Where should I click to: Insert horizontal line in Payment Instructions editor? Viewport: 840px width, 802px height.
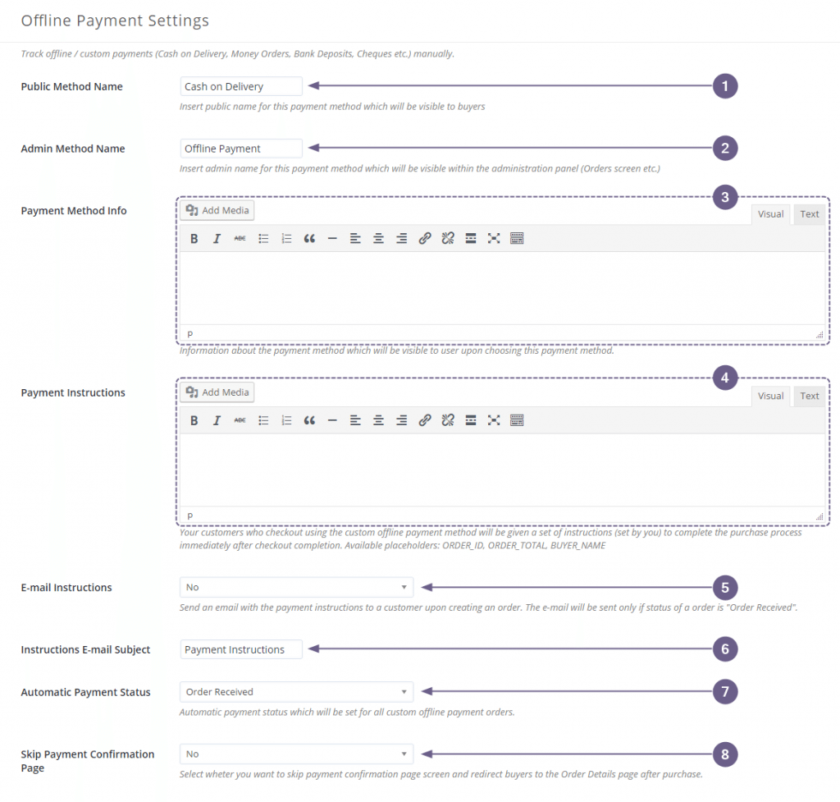(x=331, y=419)
